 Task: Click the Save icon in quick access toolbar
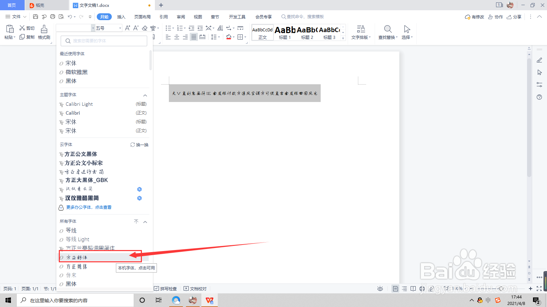point(36,17)
